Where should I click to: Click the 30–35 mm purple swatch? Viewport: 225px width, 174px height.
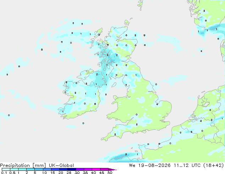pyautogui.click(x=80, y=169)
